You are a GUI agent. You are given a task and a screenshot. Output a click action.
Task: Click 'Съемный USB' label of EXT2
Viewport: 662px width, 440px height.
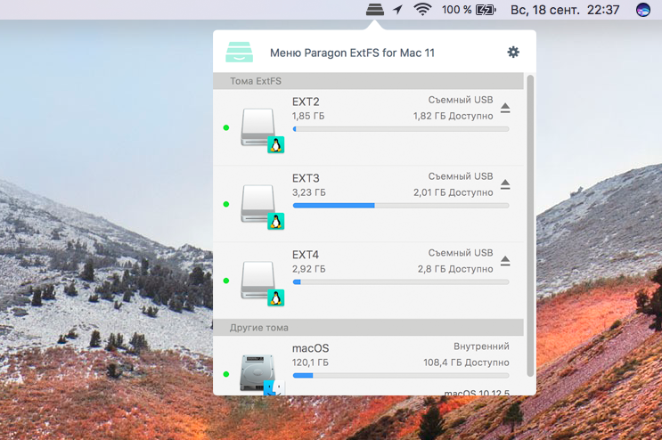(460, 100)
